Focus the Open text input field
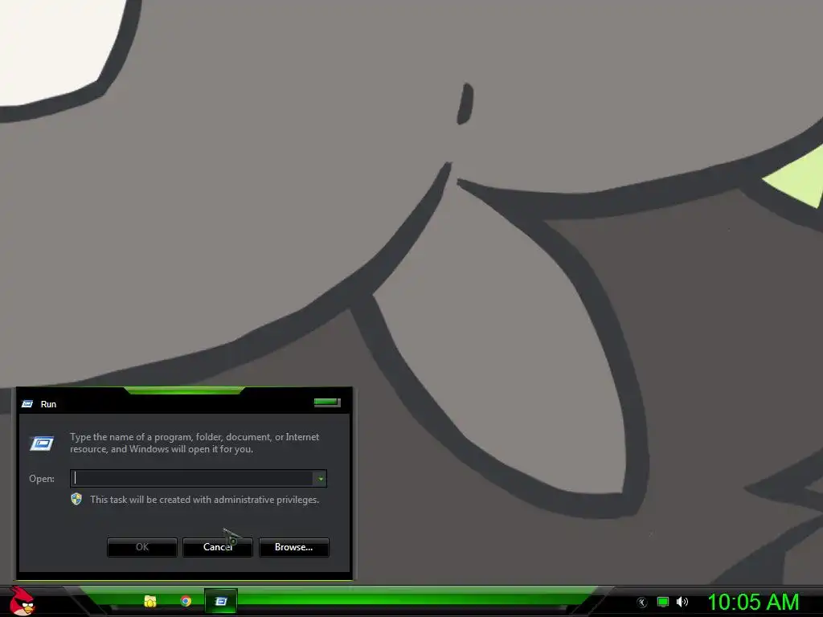 click(192, 479)
